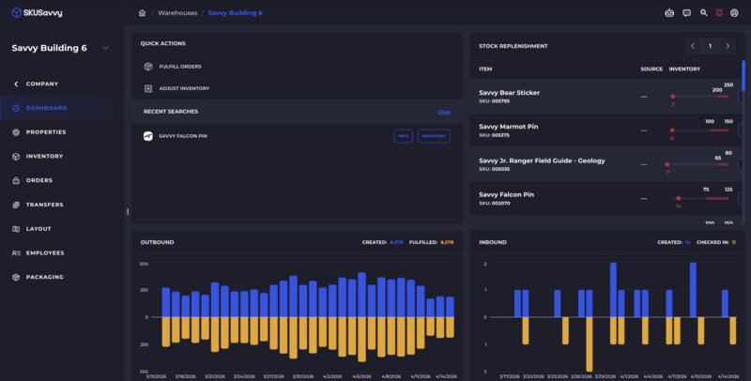This screenshot has width=751, height=381.
Task: Open the AI assistant robot icon
Action: 669,13
